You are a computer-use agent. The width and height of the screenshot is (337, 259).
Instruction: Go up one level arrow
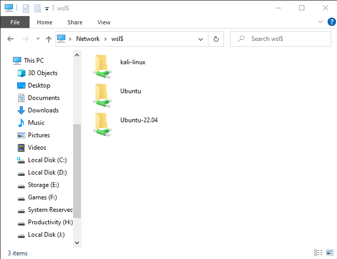click(x=49, y=39)
